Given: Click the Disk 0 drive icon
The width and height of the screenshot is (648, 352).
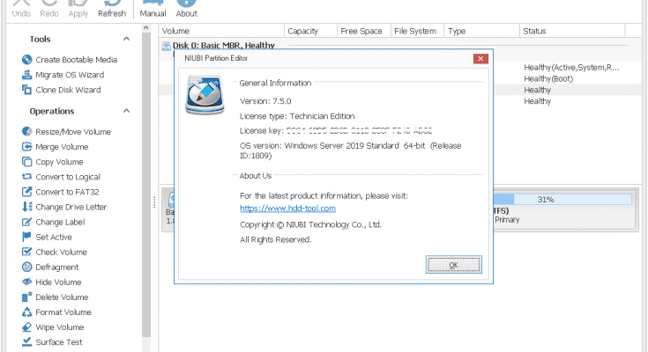Looking at the screenshot, I should (x=166, y=46).
